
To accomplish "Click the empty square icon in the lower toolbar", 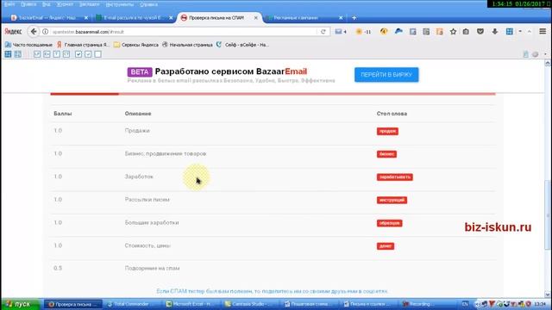I will [97, 54].
